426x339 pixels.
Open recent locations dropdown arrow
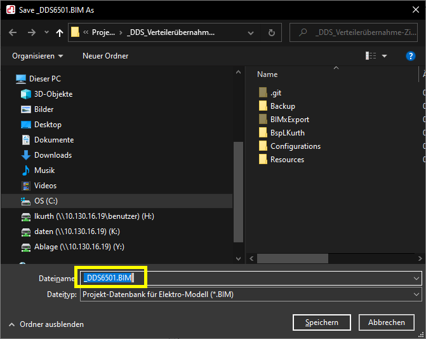(46, 32)
